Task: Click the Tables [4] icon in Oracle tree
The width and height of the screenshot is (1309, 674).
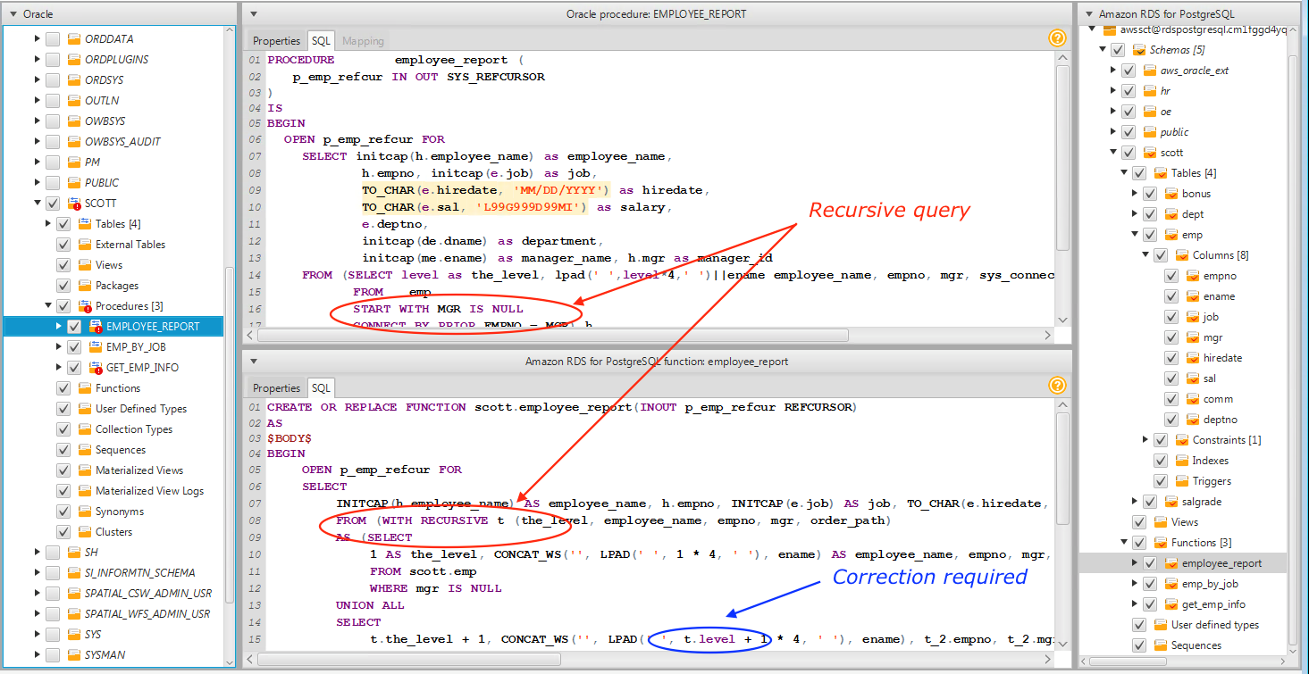Action: [85, 224]
